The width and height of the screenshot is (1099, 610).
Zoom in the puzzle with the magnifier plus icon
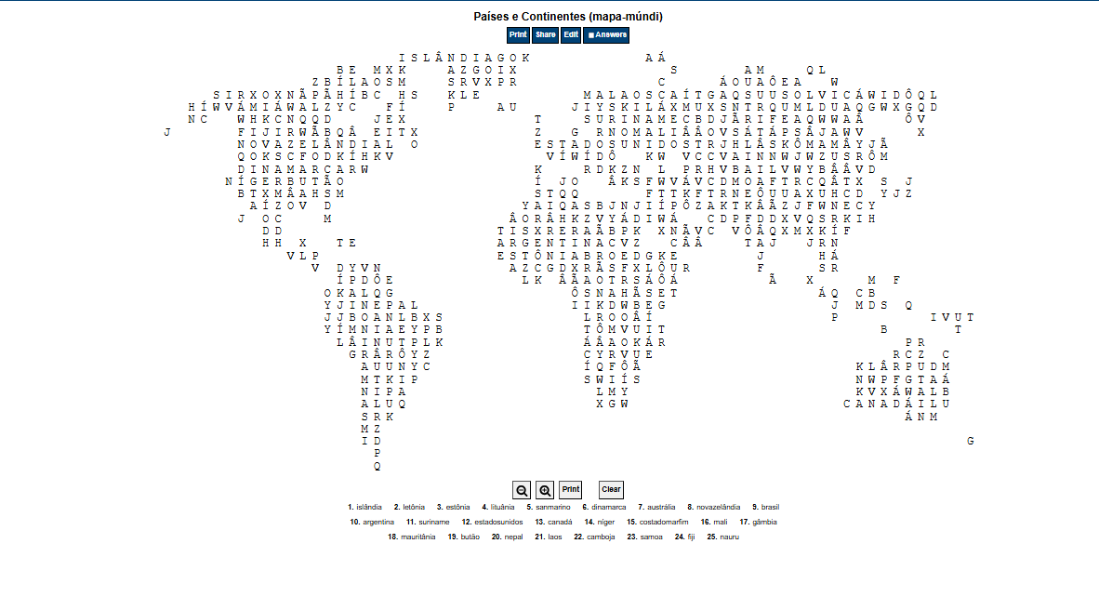[x=545, y=490]
